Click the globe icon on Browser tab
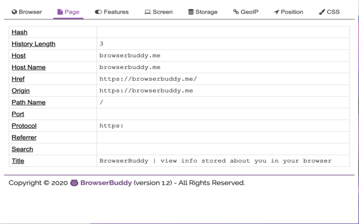359x224 pixels. [x=14, y=12]
